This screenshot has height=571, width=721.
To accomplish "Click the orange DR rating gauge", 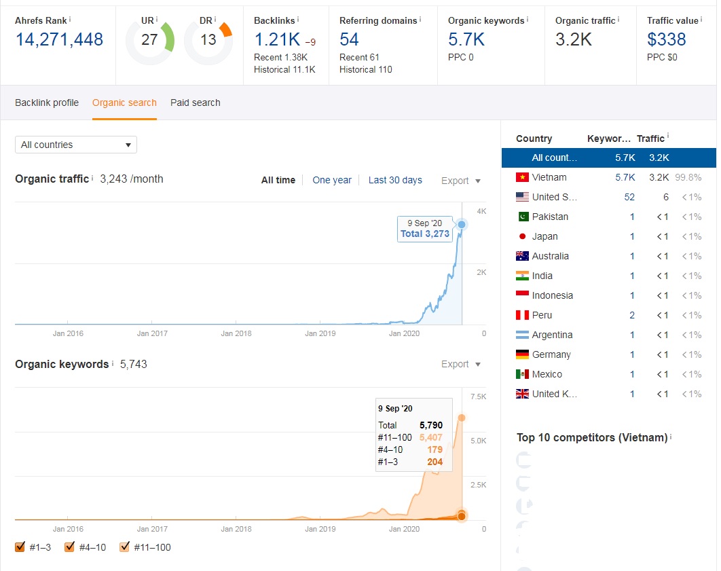I will pyautogui.click(x=208, y=41).
